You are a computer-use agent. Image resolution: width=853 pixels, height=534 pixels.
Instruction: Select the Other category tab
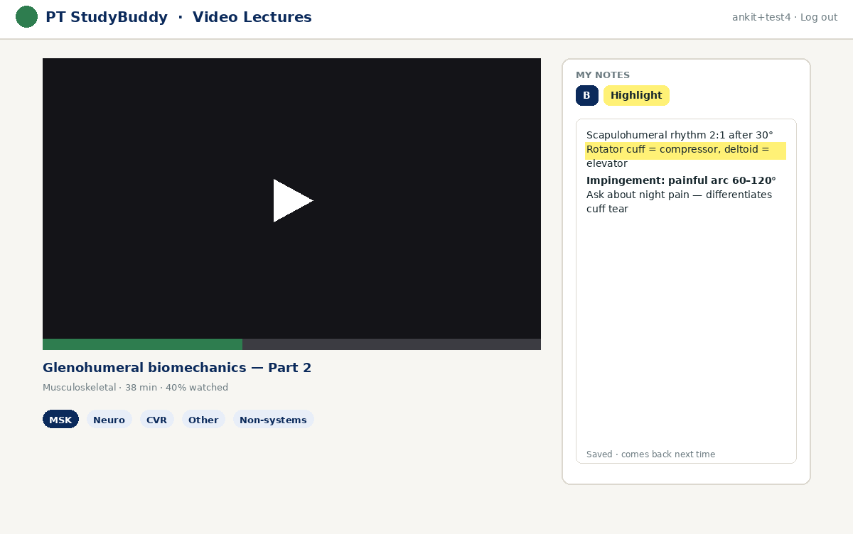[x=203, y=420]
